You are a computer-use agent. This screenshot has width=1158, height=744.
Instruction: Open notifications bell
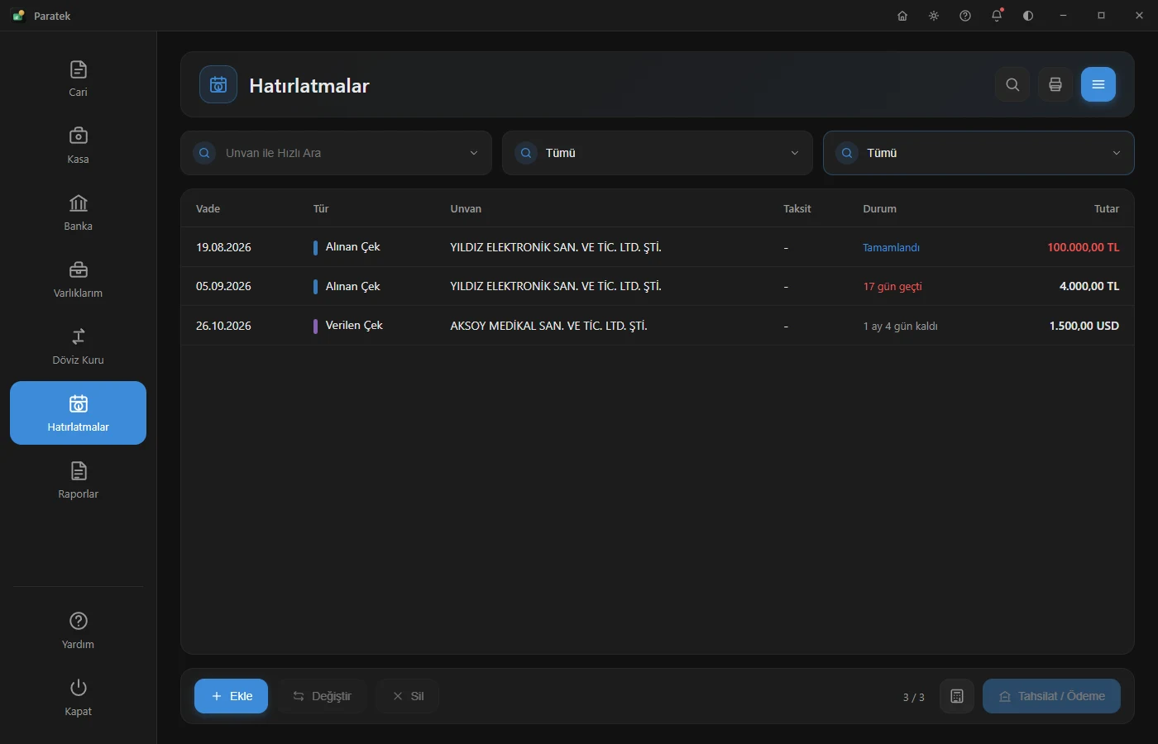point(997,16)
